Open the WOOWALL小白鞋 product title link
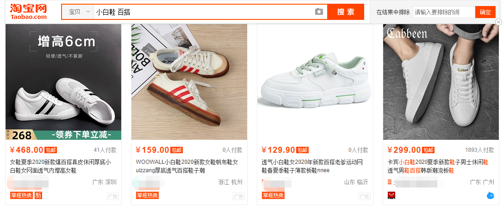The image size is (503, 206). click(x=187, y=166)
